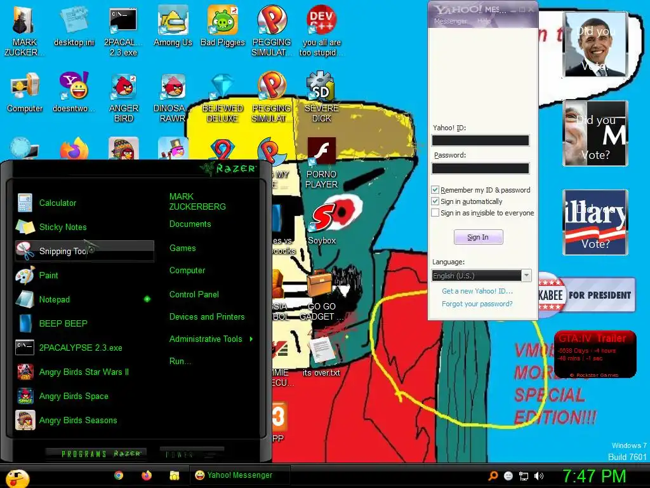650x488 pixels.
Task: Open Notepad from the start menu
Action: [x=84, y=299]
